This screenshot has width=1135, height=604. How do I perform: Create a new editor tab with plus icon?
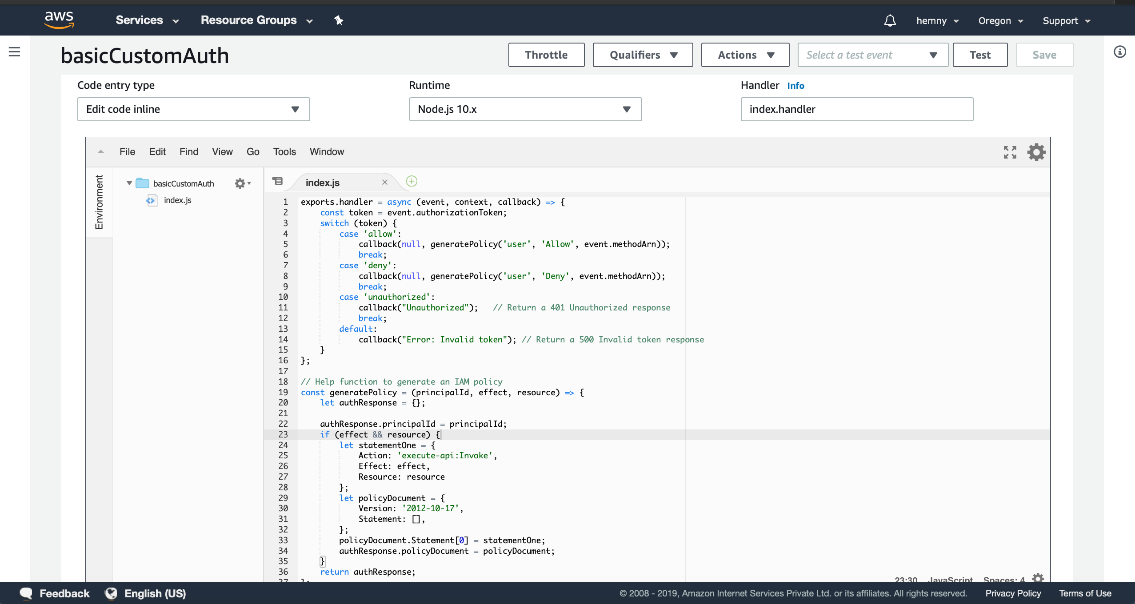click(x=411, y=181)
